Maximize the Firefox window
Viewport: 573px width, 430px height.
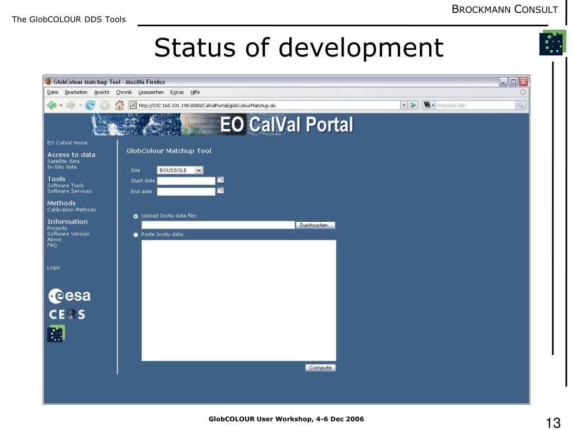[x=513, y=82]
